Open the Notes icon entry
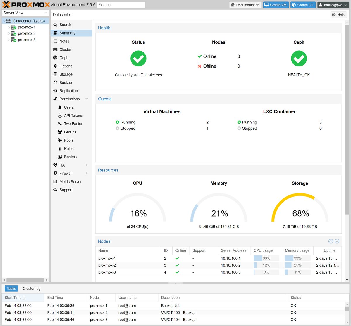351x326 pixels. coord(55,41)
